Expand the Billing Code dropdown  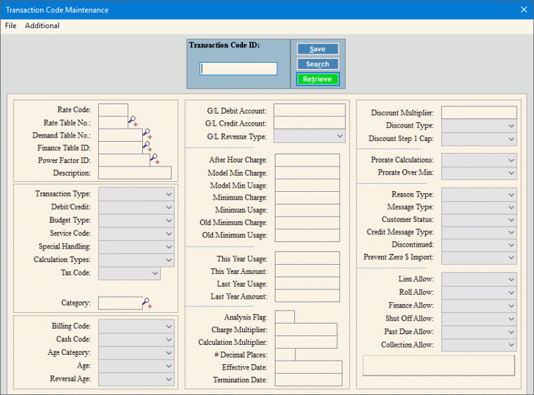click(x=136, y=326)
